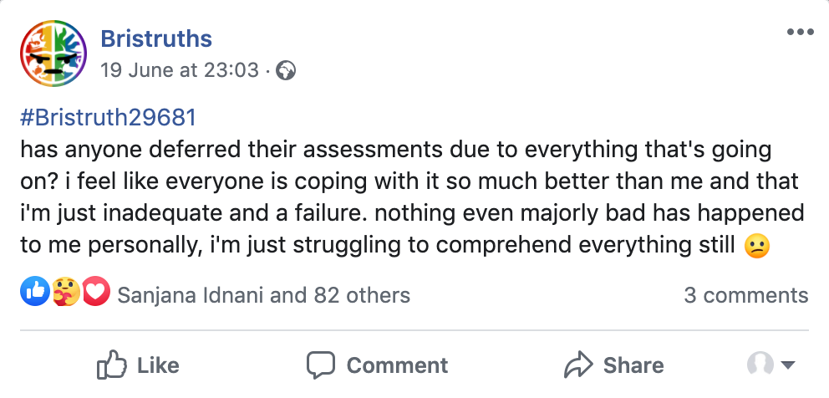This screenshot has height=398, width=829.
Task: Show who reacted: Sanjana Idnani and 82 others
Action: coord(264,295)
